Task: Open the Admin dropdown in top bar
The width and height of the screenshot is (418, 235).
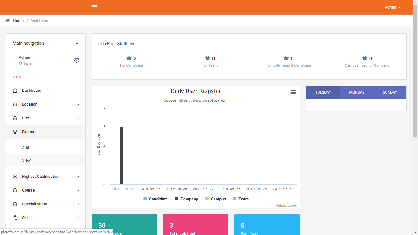Action: (393, 7)
